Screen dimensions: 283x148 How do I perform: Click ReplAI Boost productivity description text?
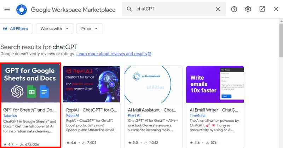[x=91, y=125]
